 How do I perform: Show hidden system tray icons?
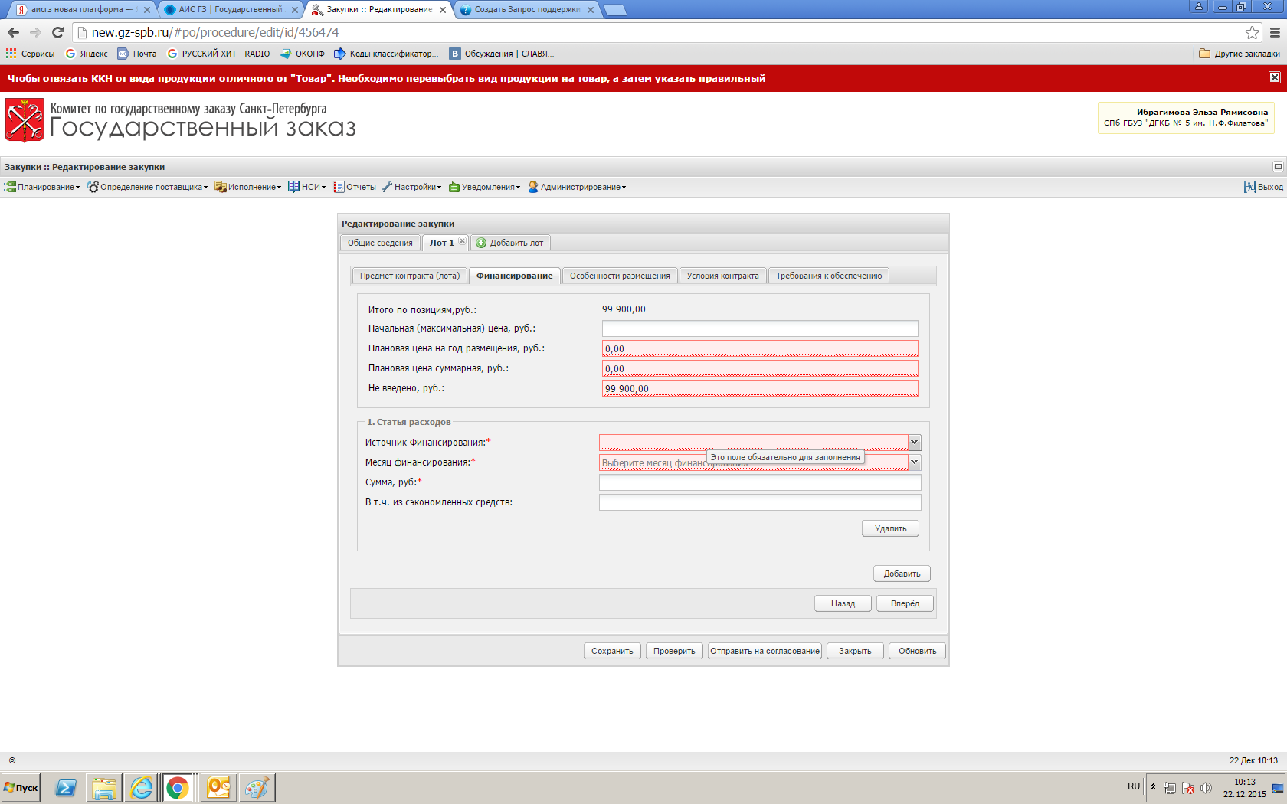(1153, 787)
